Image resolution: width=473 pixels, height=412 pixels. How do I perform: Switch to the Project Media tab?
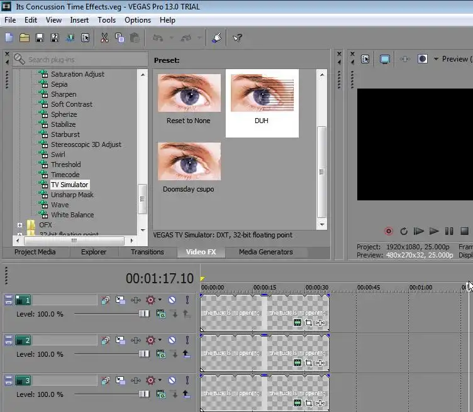35,252
